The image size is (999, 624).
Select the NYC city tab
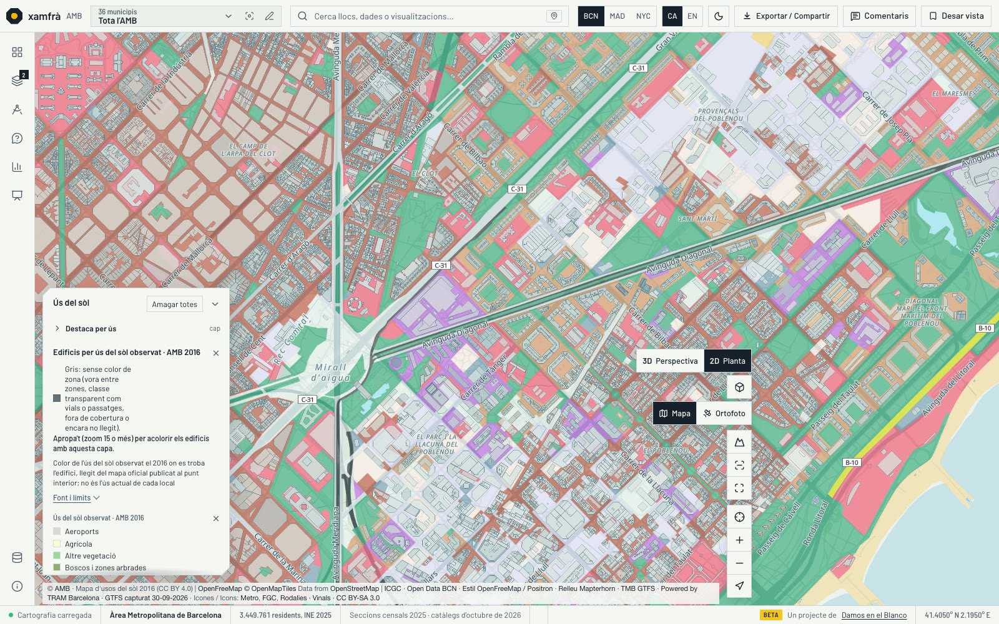(643, 16)
